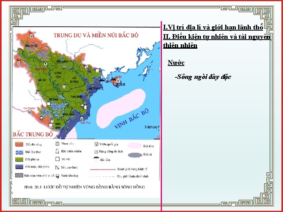Click the limestone square left of NINH BÌNH
Viewport: 283px width, 212px height.
(51, 125)
